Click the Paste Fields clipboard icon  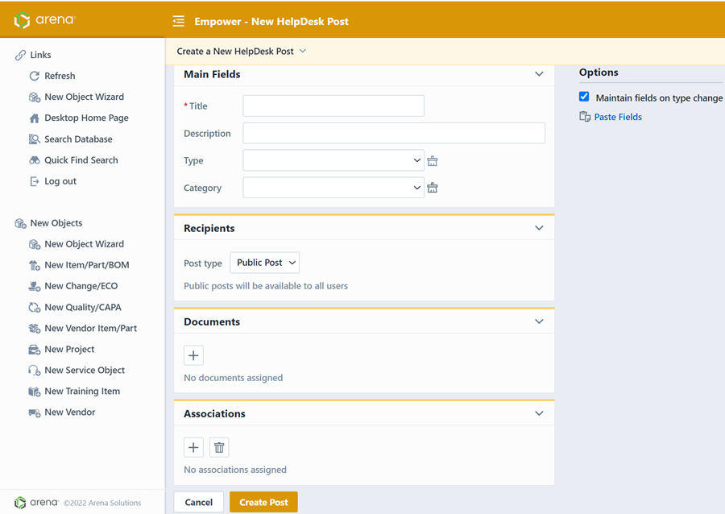click(585, 117)
